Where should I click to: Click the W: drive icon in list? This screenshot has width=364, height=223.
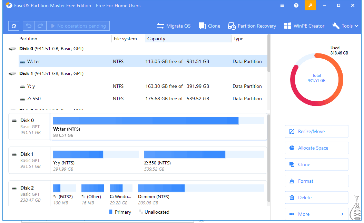point(22,62)
